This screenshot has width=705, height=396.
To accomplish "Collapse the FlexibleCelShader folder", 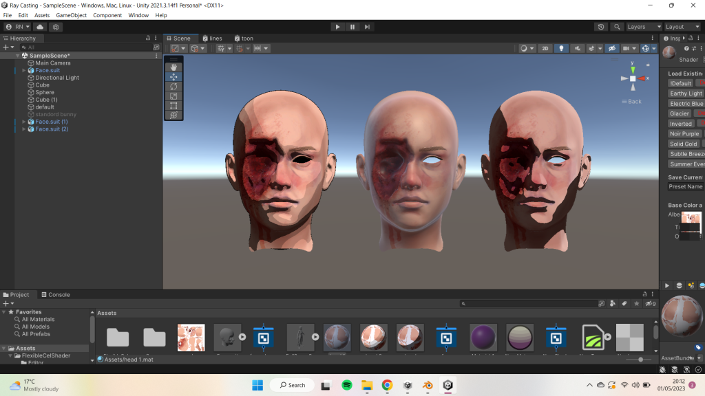I will click(10, 355).
